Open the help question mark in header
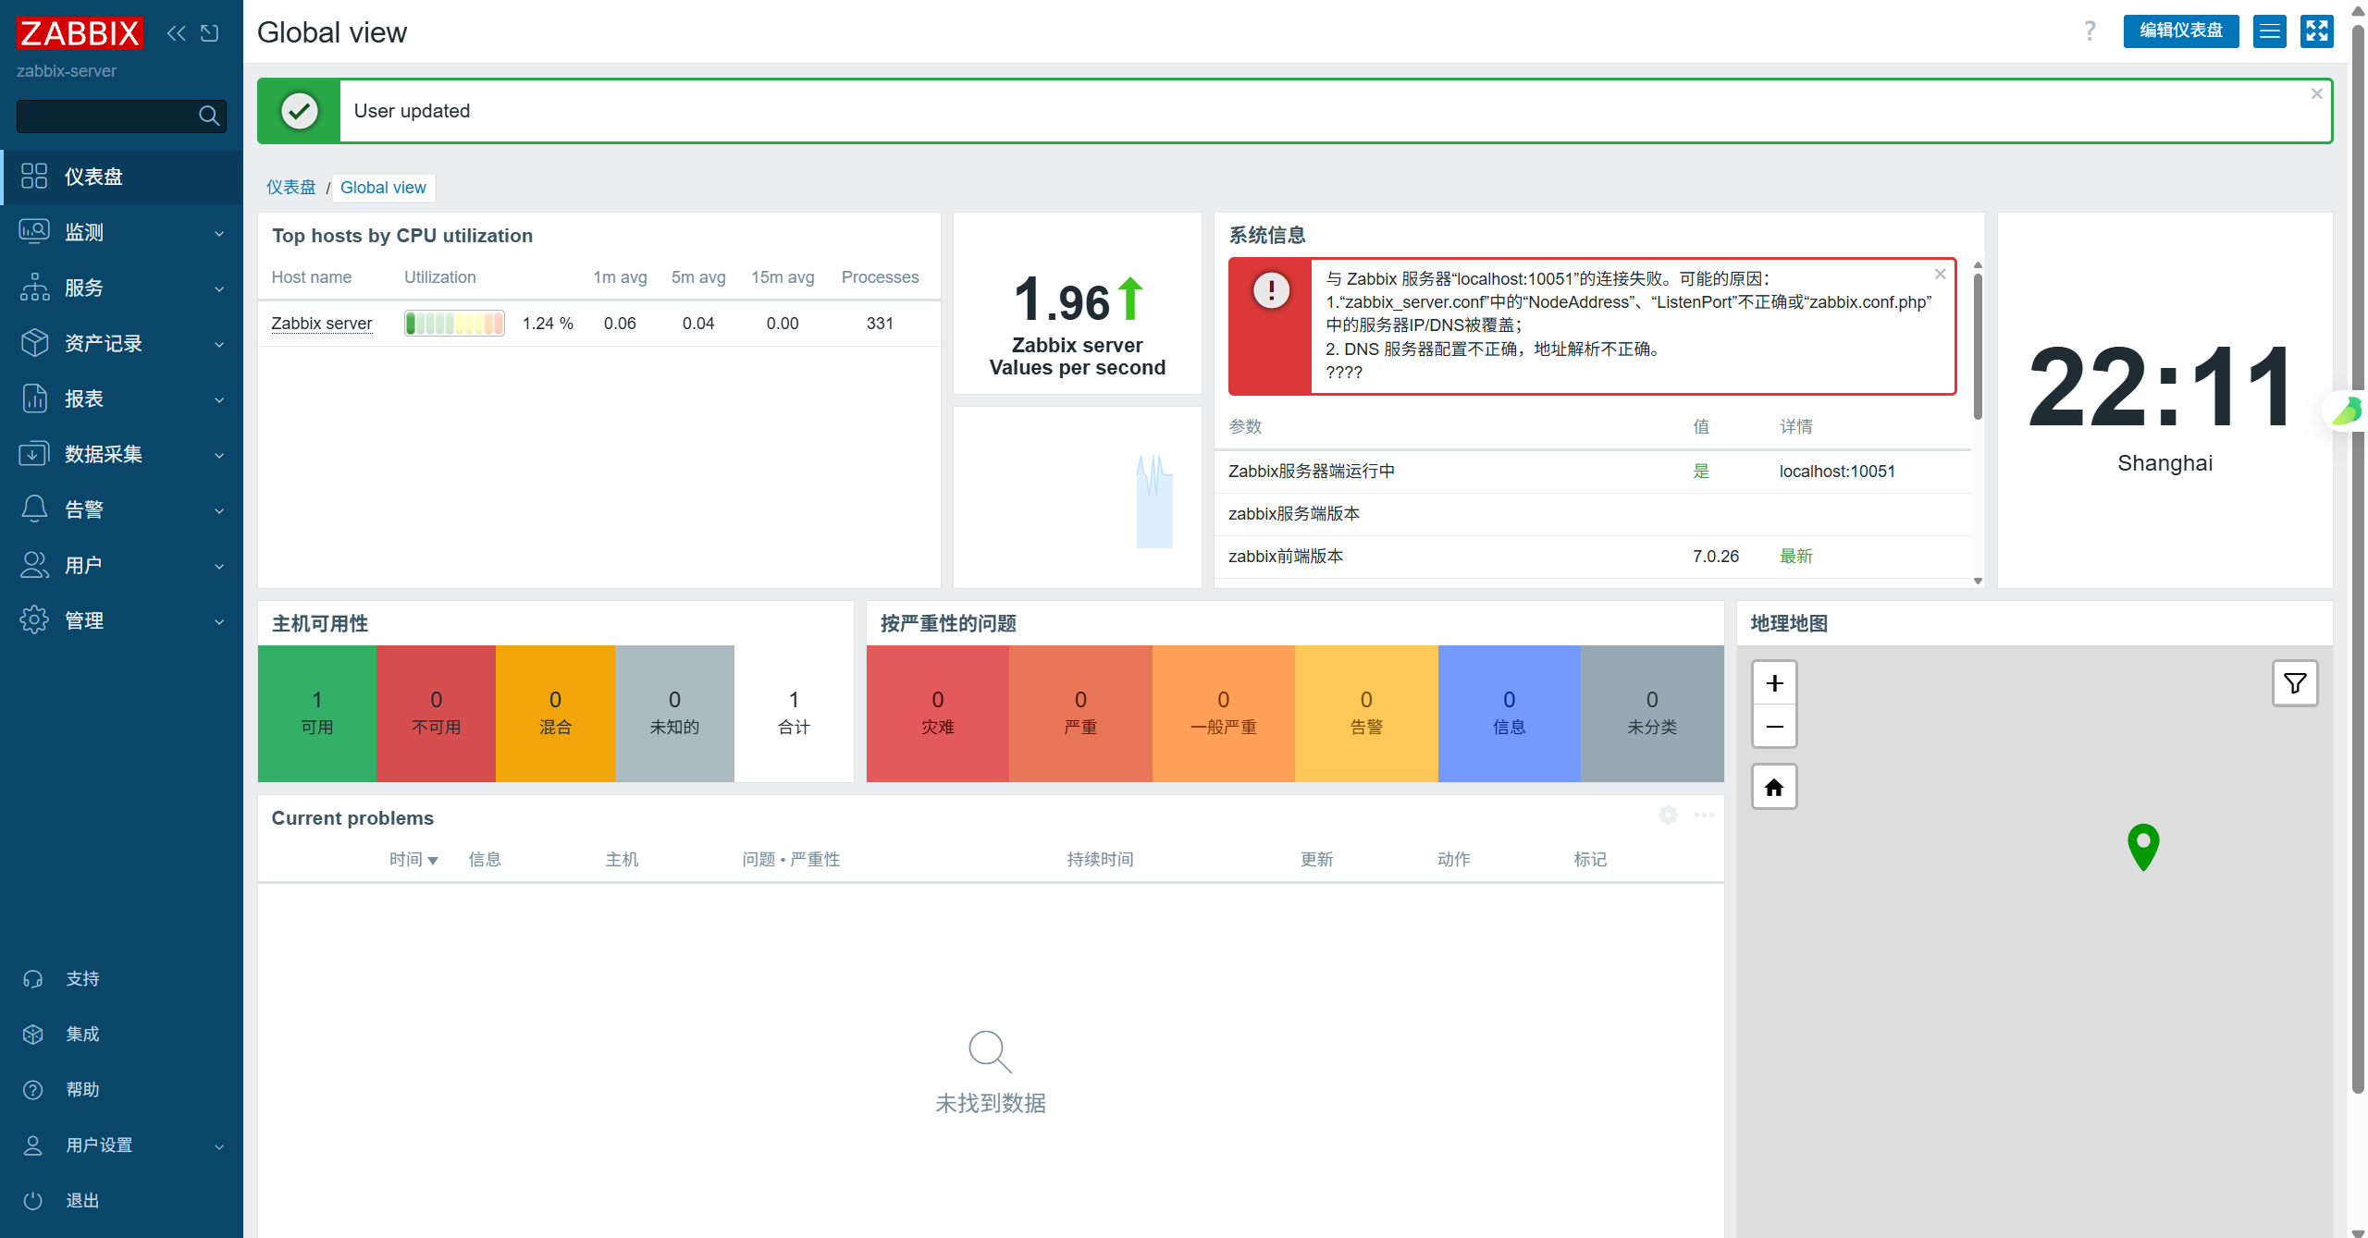The width and height of the screenshot is (2368, 1238). tap(2090, 31)
